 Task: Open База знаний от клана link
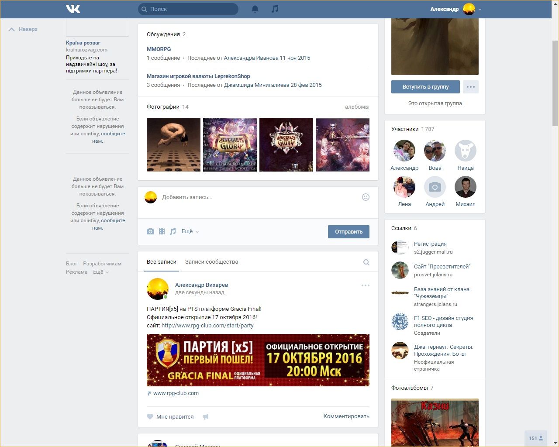coord(442,293)
